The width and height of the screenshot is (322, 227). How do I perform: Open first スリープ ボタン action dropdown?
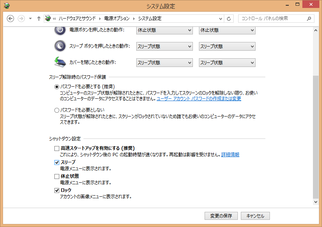pos(165,46)
